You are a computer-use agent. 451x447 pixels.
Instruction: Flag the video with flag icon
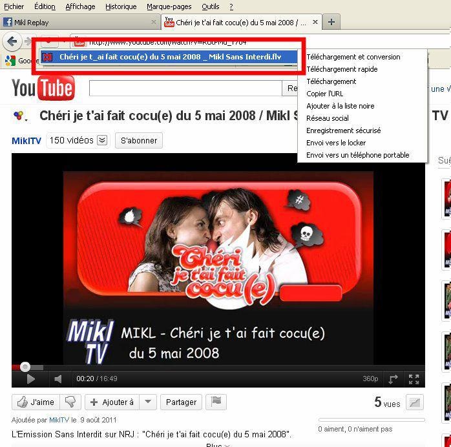[216, 402]
